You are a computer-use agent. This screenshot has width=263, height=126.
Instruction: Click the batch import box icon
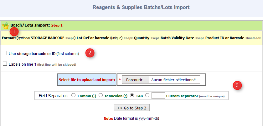point(5,25)
